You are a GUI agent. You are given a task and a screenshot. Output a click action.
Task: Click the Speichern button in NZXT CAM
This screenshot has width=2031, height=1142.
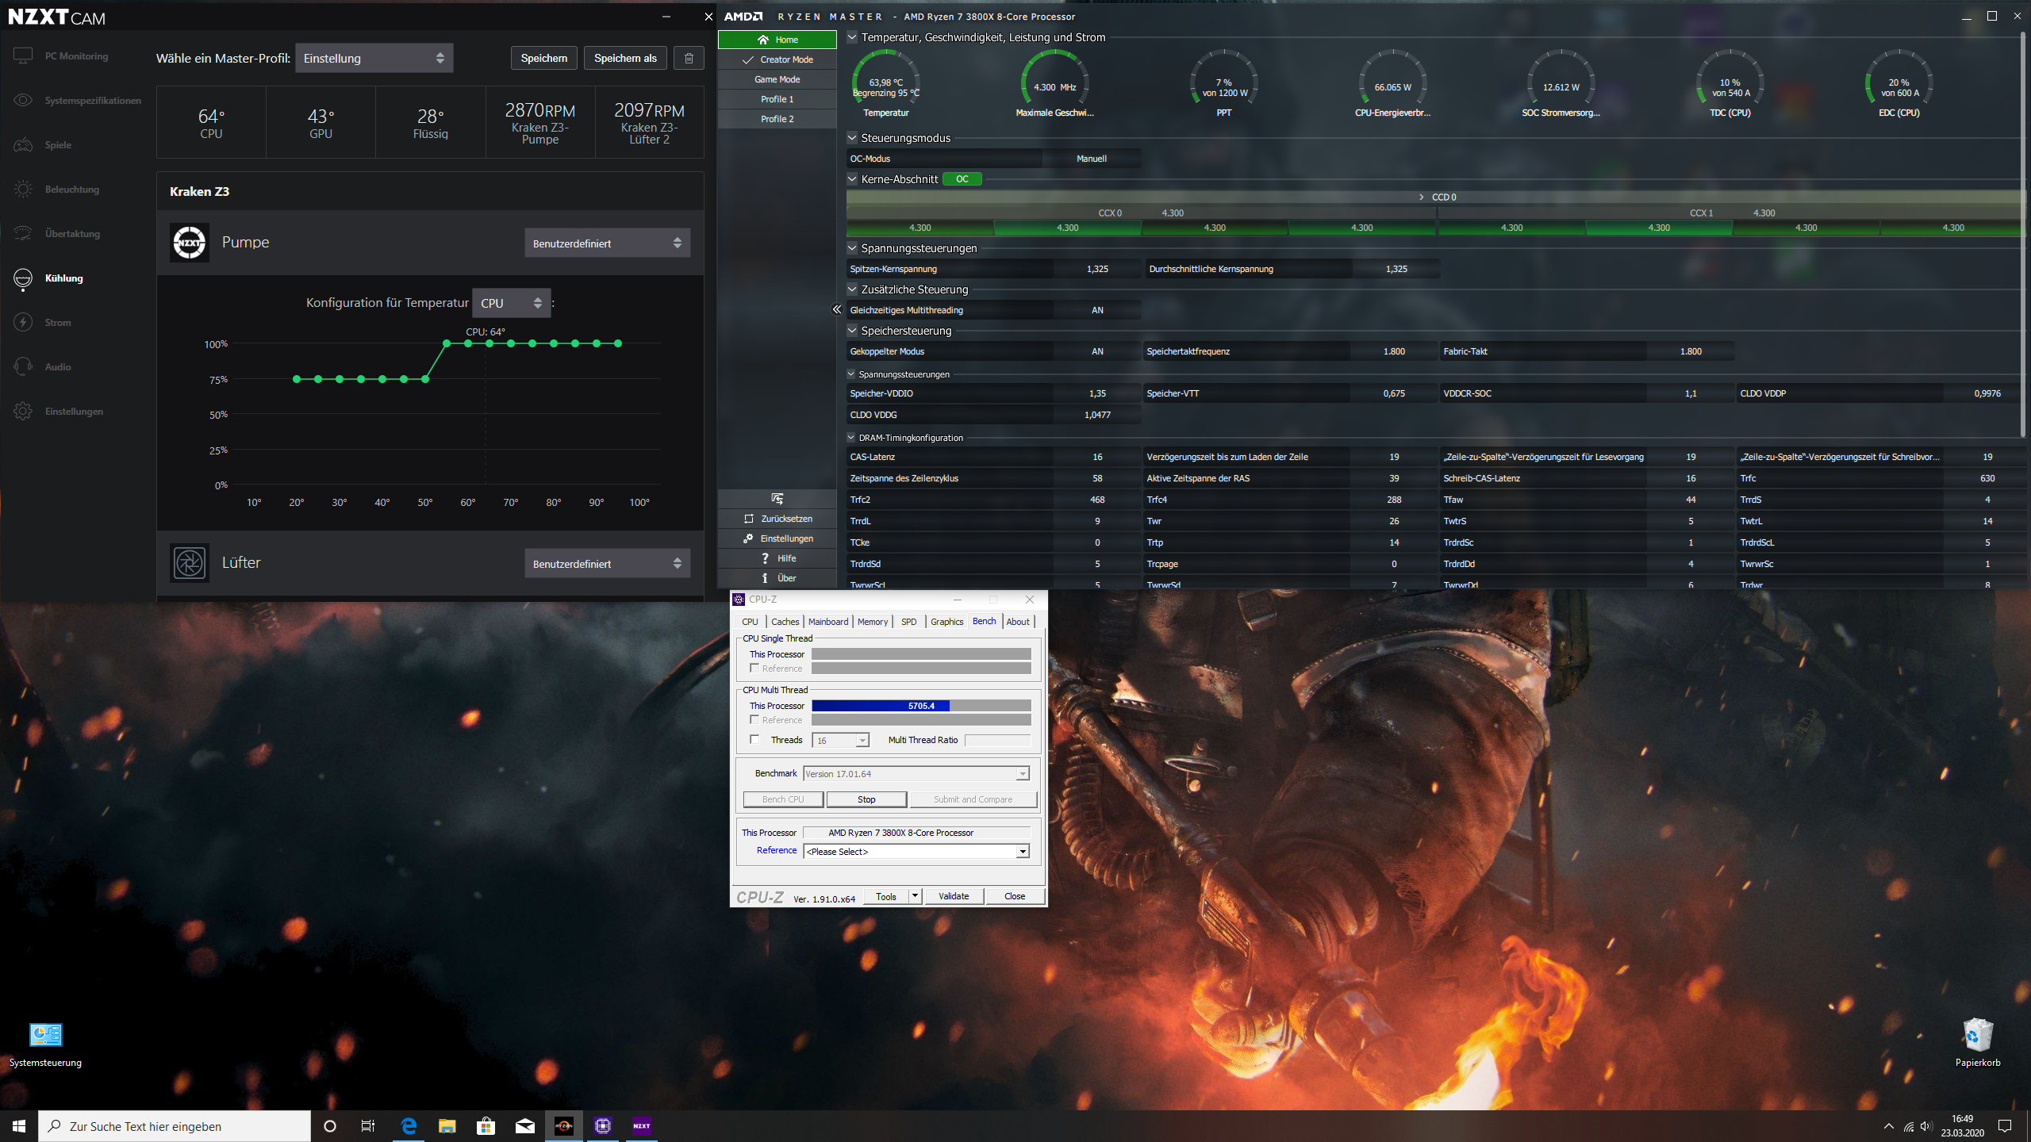(543, 58)
